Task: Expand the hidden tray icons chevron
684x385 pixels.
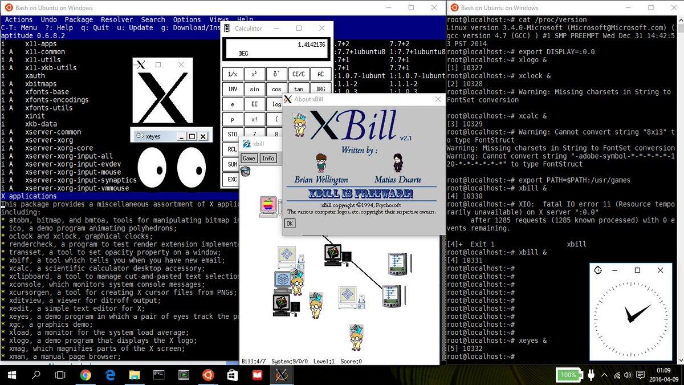Action: click(604, 375)
